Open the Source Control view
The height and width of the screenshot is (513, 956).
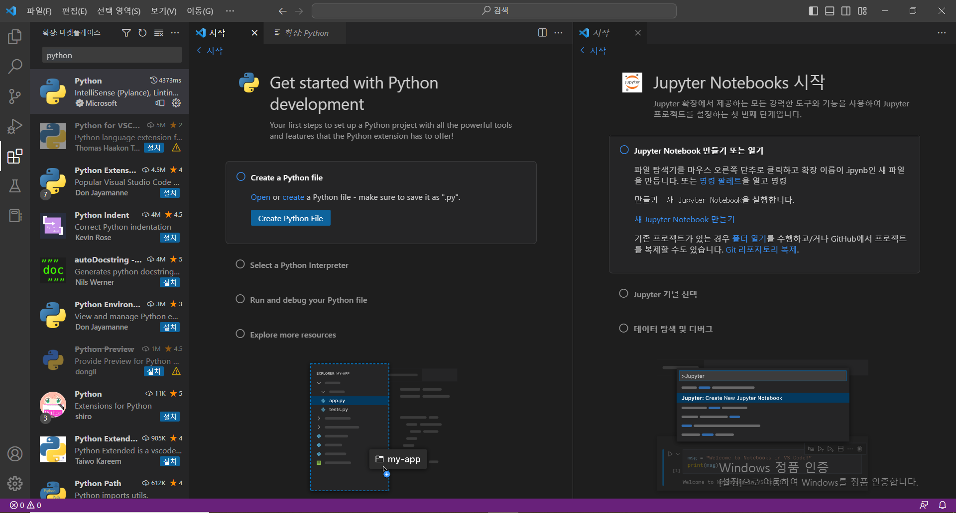[15, 96]
